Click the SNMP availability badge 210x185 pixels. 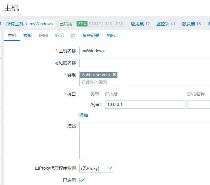95,24
